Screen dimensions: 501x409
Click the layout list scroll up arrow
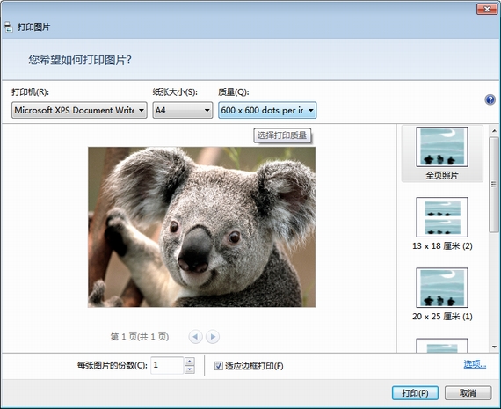[494, 131]
